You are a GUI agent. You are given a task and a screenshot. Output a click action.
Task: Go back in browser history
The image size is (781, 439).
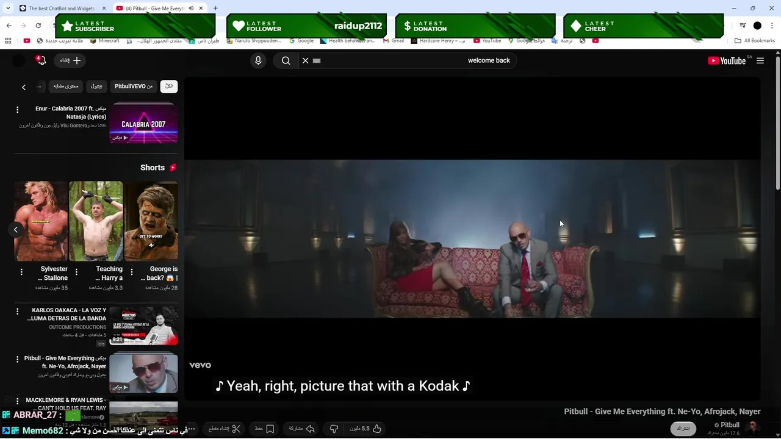click(9, 26)
